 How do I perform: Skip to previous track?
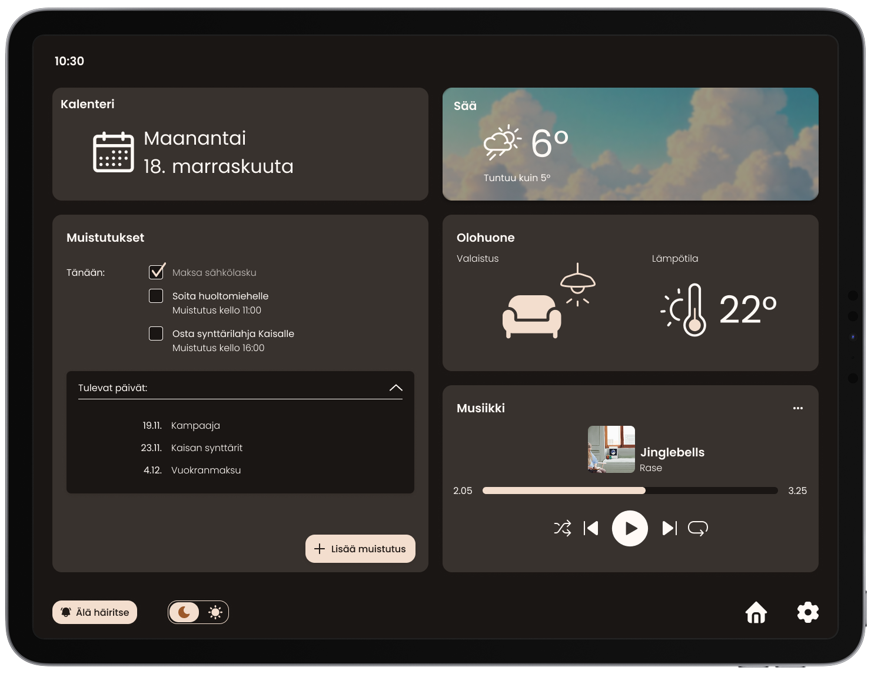(x=591, y=528)
